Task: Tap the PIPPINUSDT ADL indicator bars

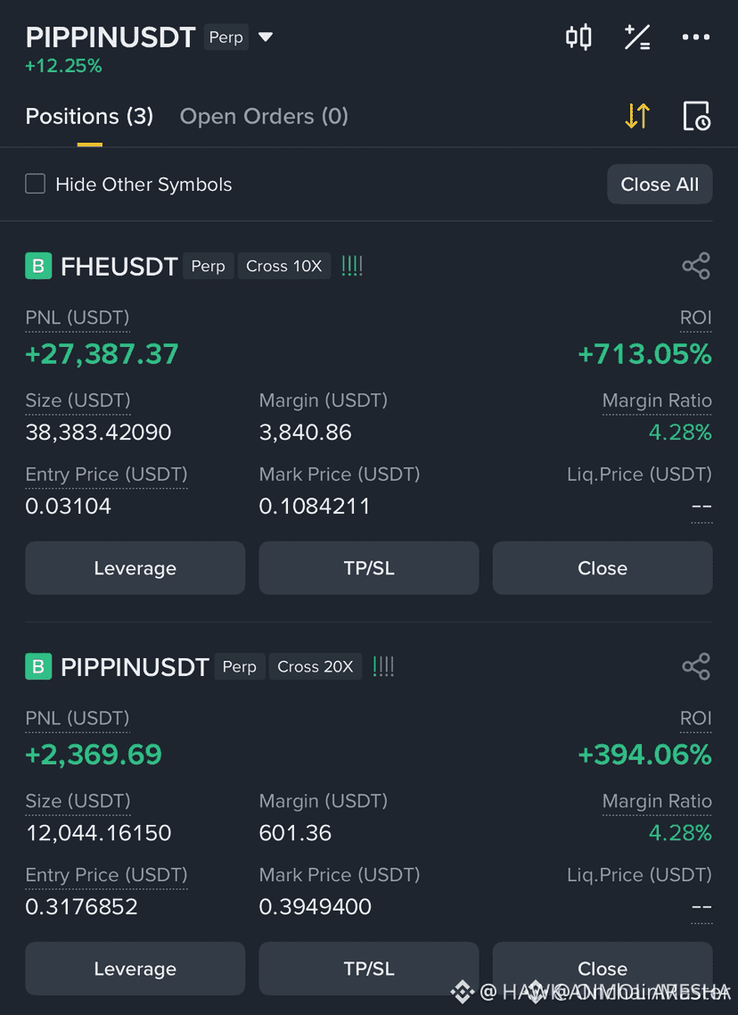Action: 383,667
